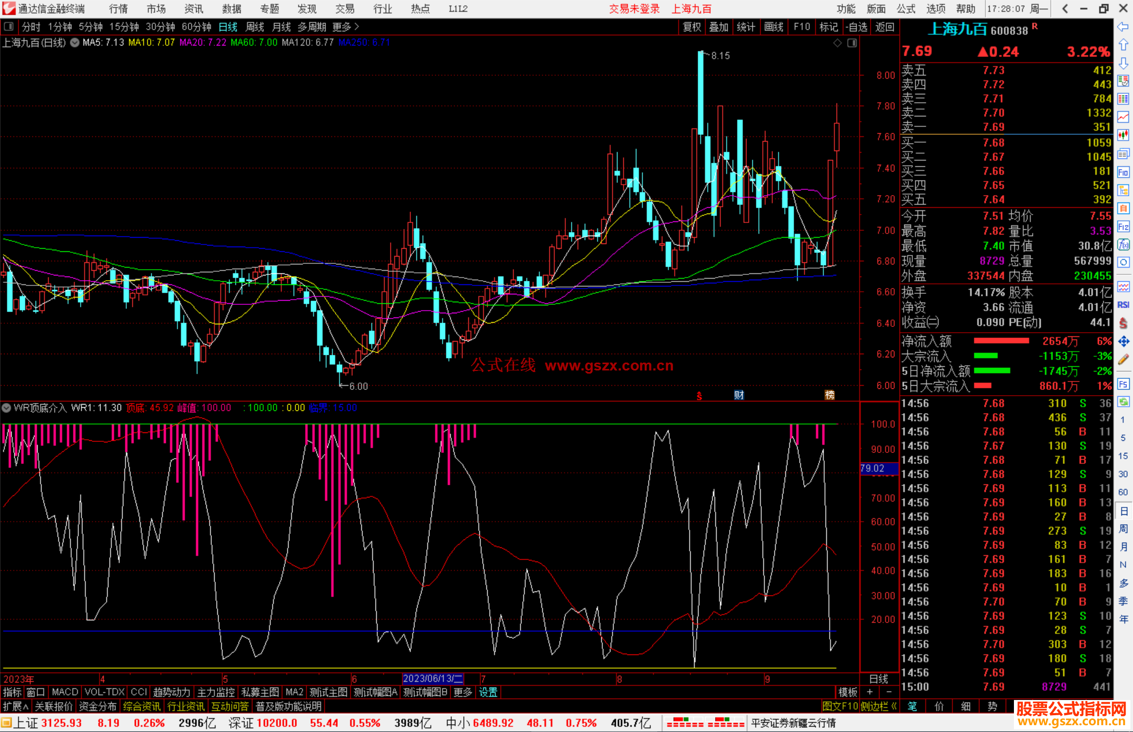The image size is (1133, 732).
Task: Toggle the MA settings circle beside 上海九百(日线)
Action: (x=74, y=43)
